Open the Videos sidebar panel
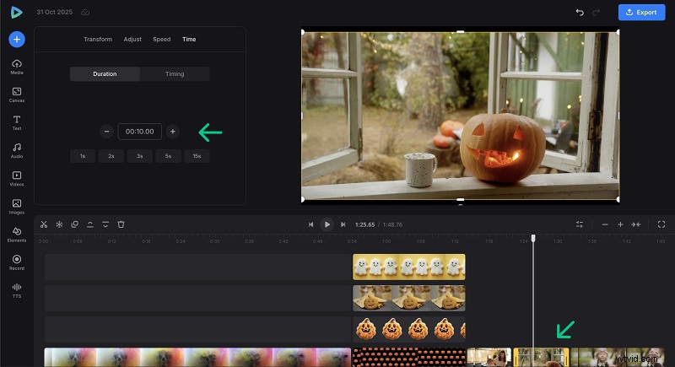Screen dimensions: 675x367 17,179
